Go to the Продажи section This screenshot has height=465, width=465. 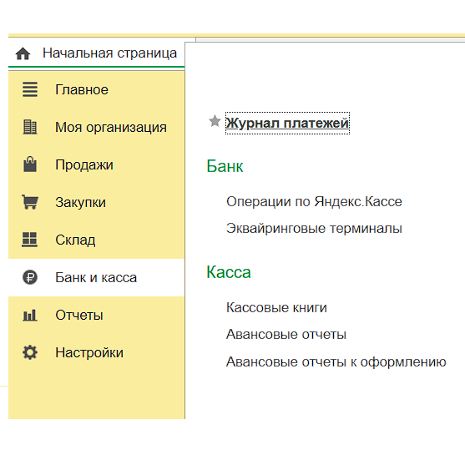click(84, 164)
